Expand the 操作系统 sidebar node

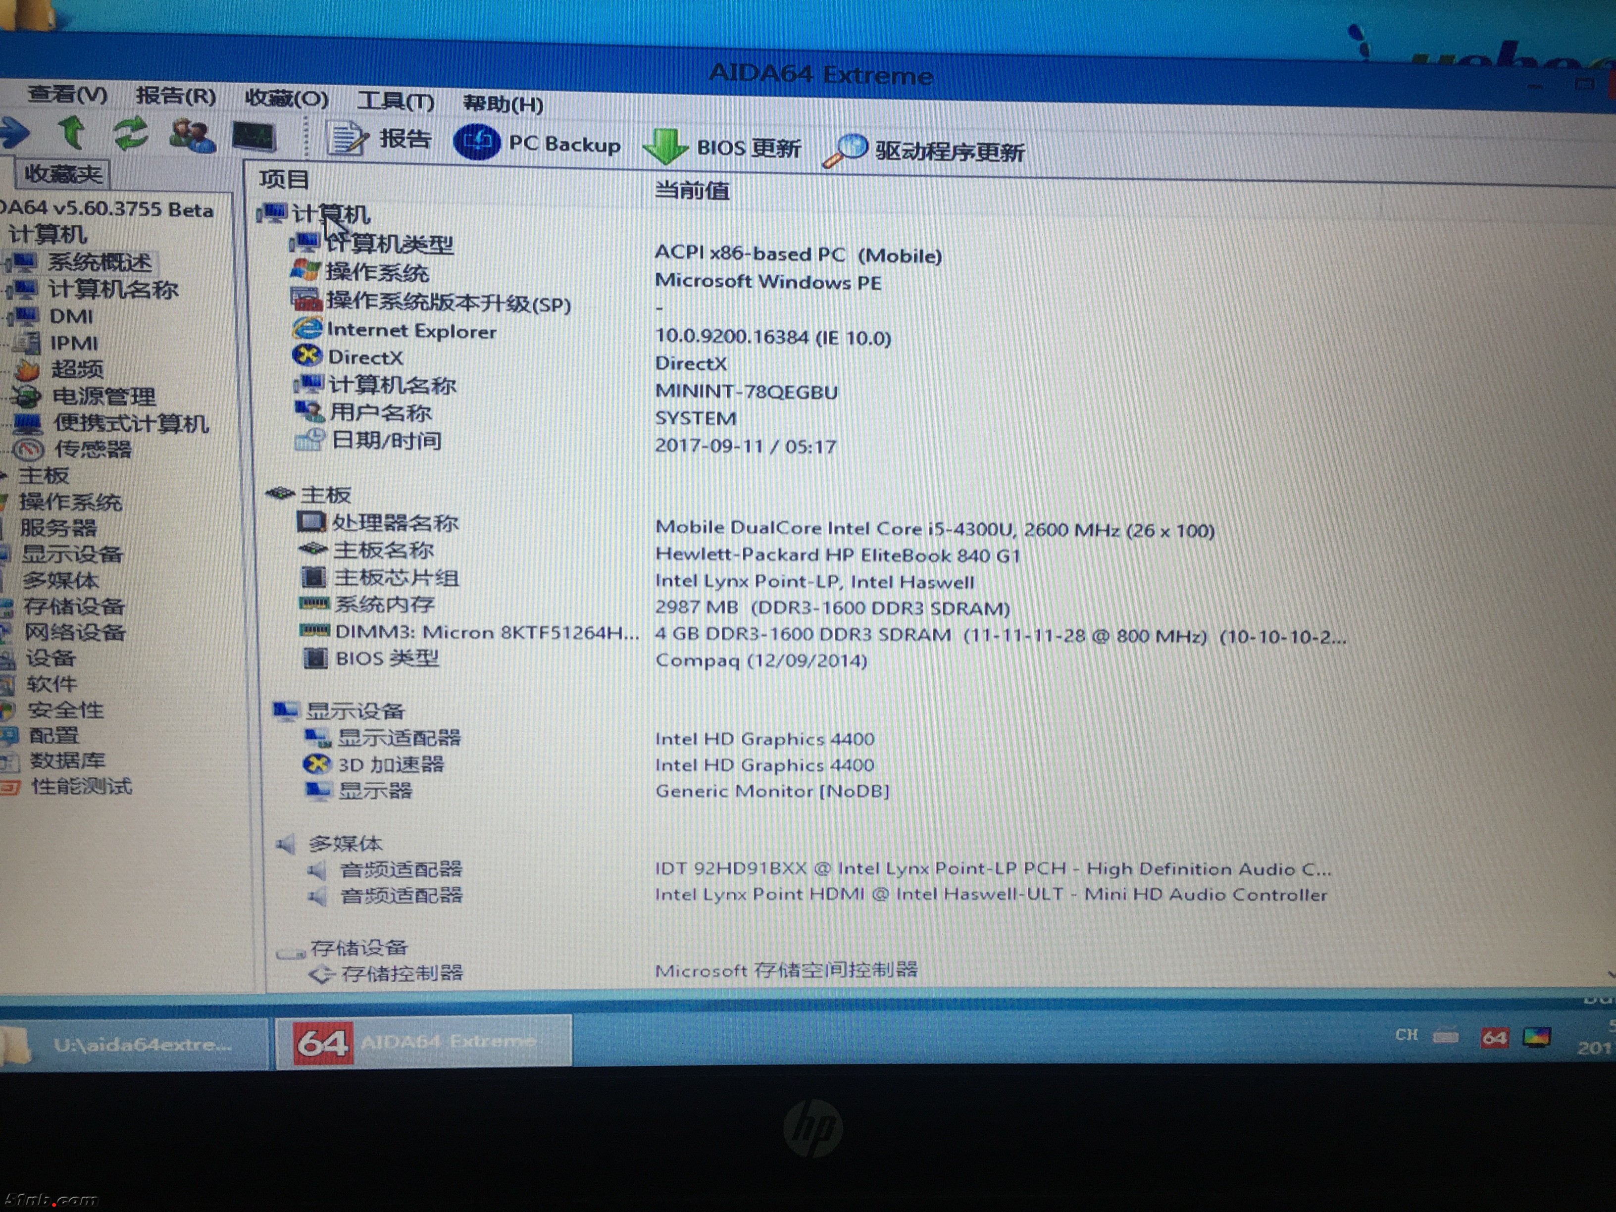tap(70, 502)
